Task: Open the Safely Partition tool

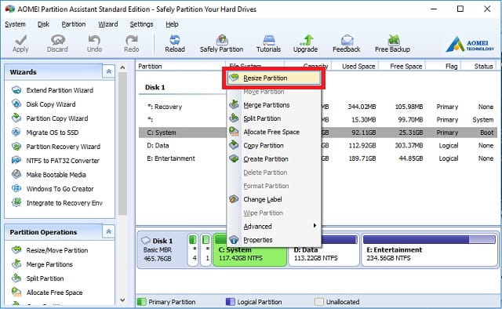Action: (x=221, y=44)
